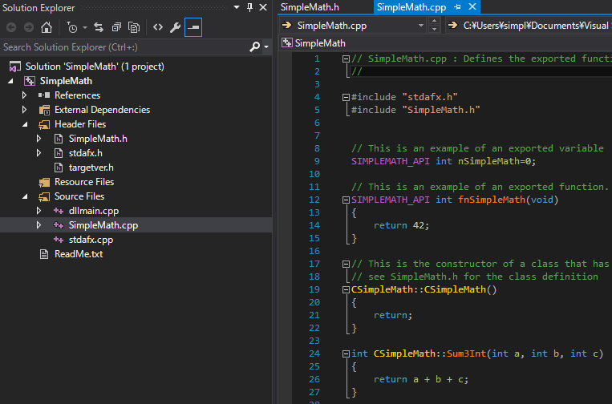This screenshot has width=612, height=404.
Task: Open the Solution Explorer window position dropdown
Action: click(237, 7)
